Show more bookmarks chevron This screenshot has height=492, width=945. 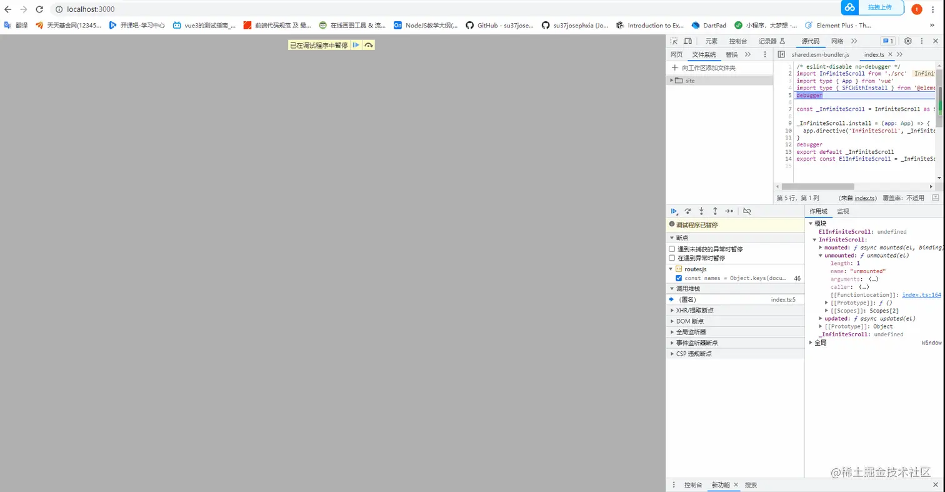point(932,26)
